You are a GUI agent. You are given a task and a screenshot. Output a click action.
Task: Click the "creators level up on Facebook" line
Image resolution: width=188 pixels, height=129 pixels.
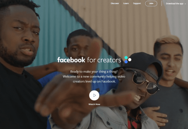pos(94,81)
